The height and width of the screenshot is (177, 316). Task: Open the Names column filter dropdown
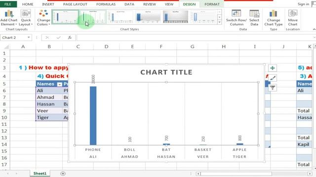pos(59,84)
